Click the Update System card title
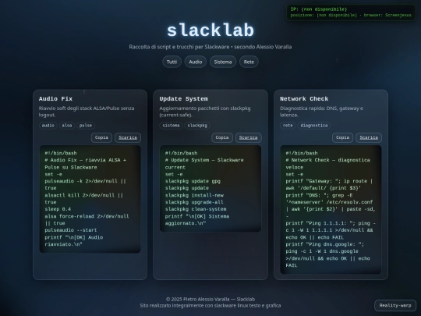This screenshot has width=421, height=316. click(184, 99)
